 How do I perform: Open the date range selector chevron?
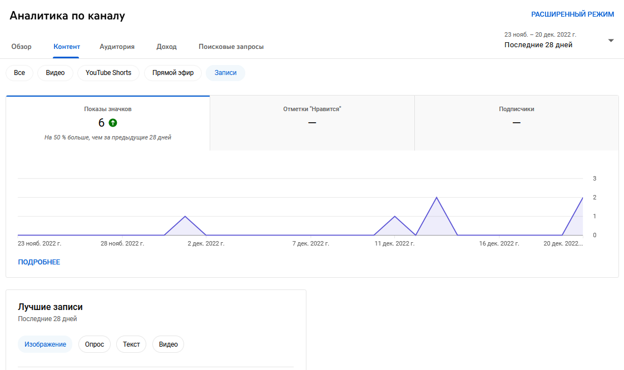coord(611,39)
